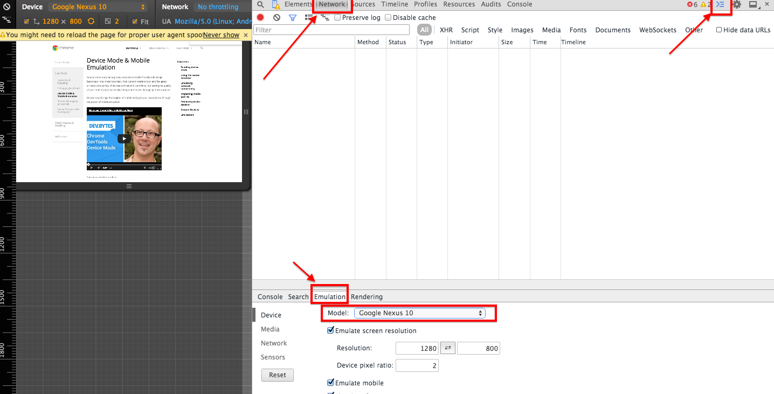Screen dimensions: 774x394
Task: Close DevTools with the X icon
Action: (x=767, y=4)
